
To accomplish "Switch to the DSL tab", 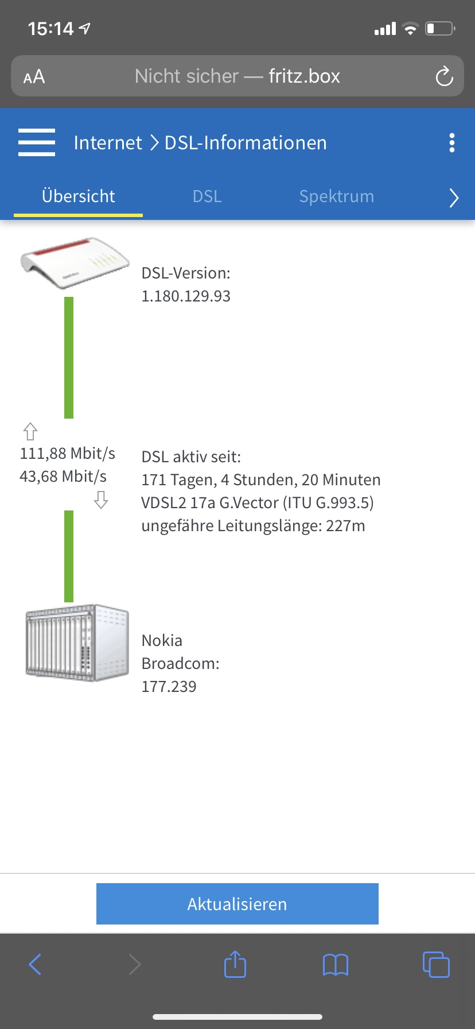I will point(207,196).
